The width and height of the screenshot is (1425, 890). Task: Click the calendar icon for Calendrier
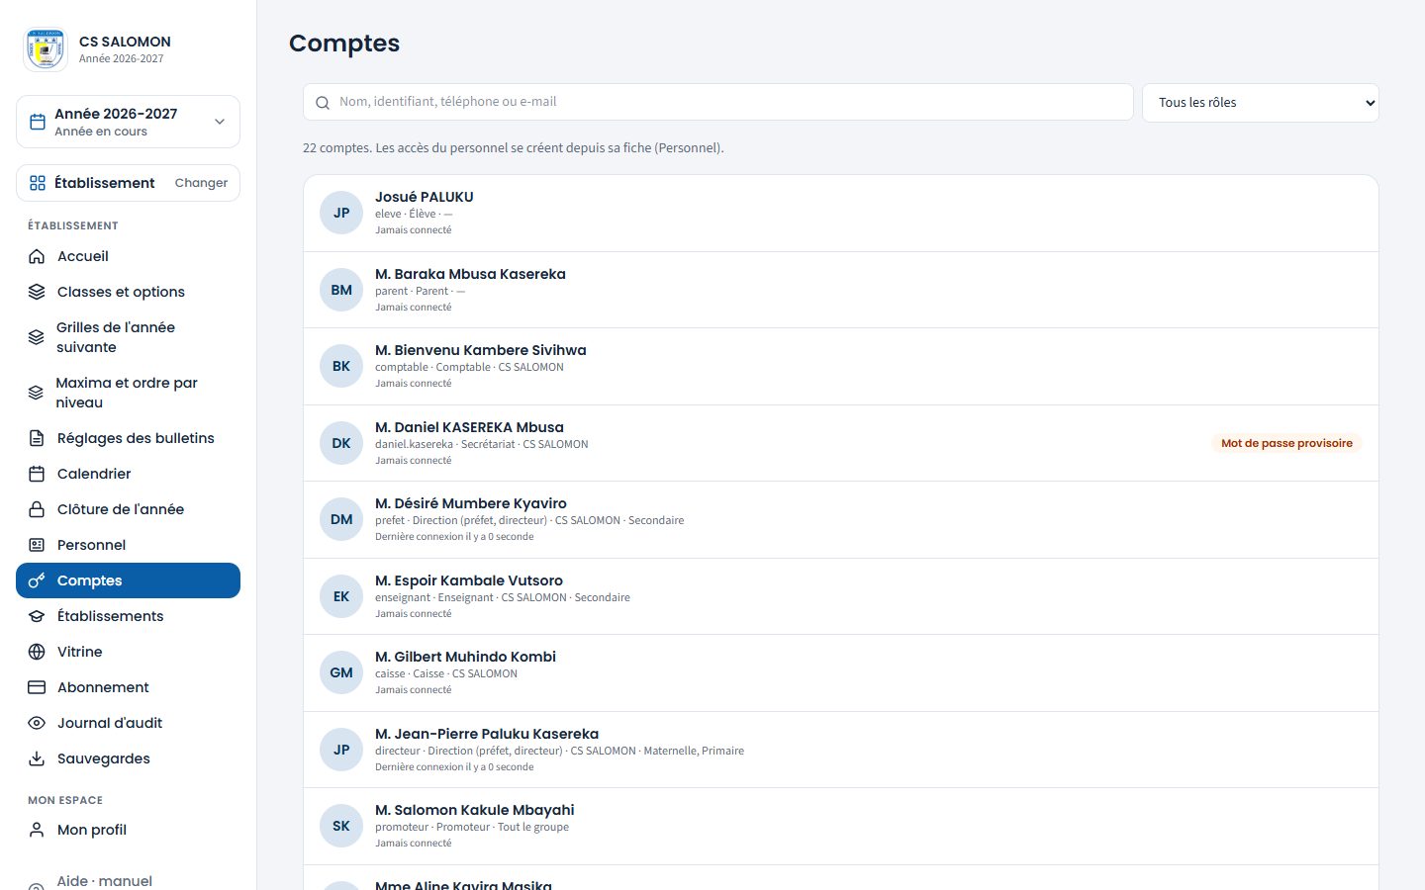coord(37,474)
